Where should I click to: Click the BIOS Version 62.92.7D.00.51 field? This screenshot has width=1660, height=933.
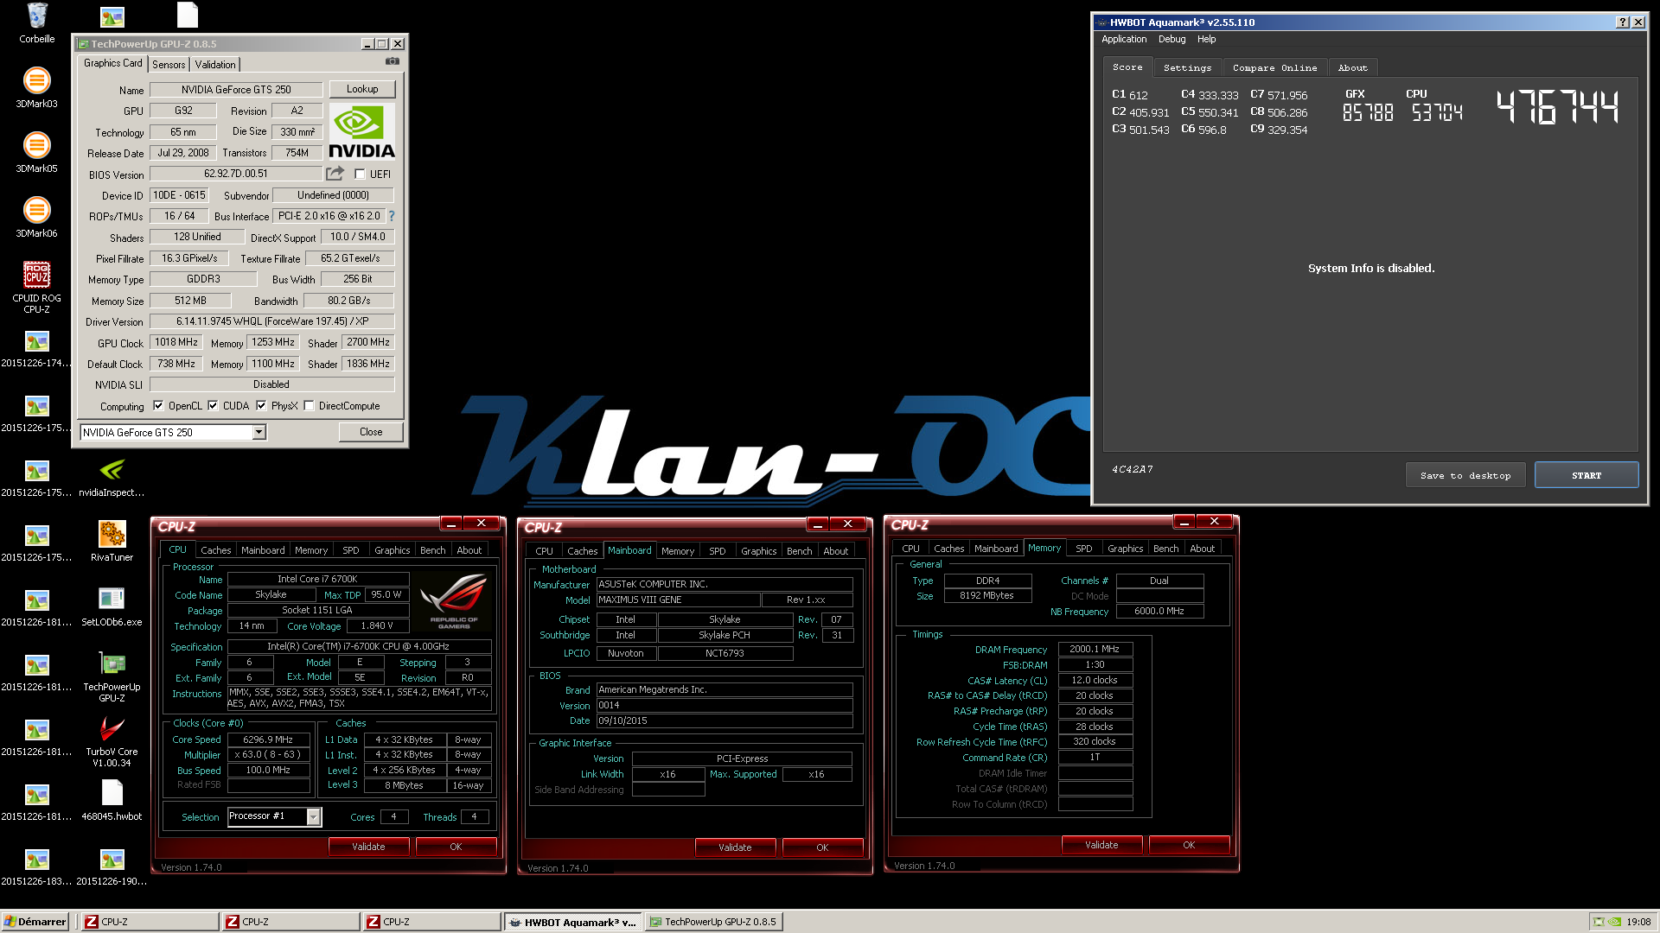click(236, 174)
